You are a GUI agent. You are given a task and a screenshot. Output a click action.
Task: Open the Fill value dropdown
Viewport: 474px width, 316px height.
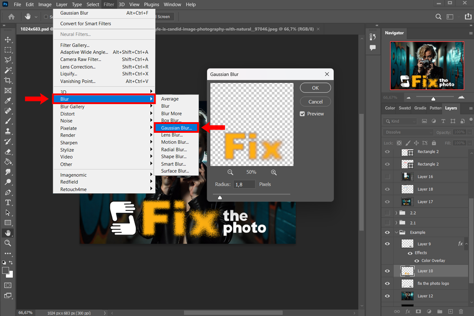coord(469,143)
